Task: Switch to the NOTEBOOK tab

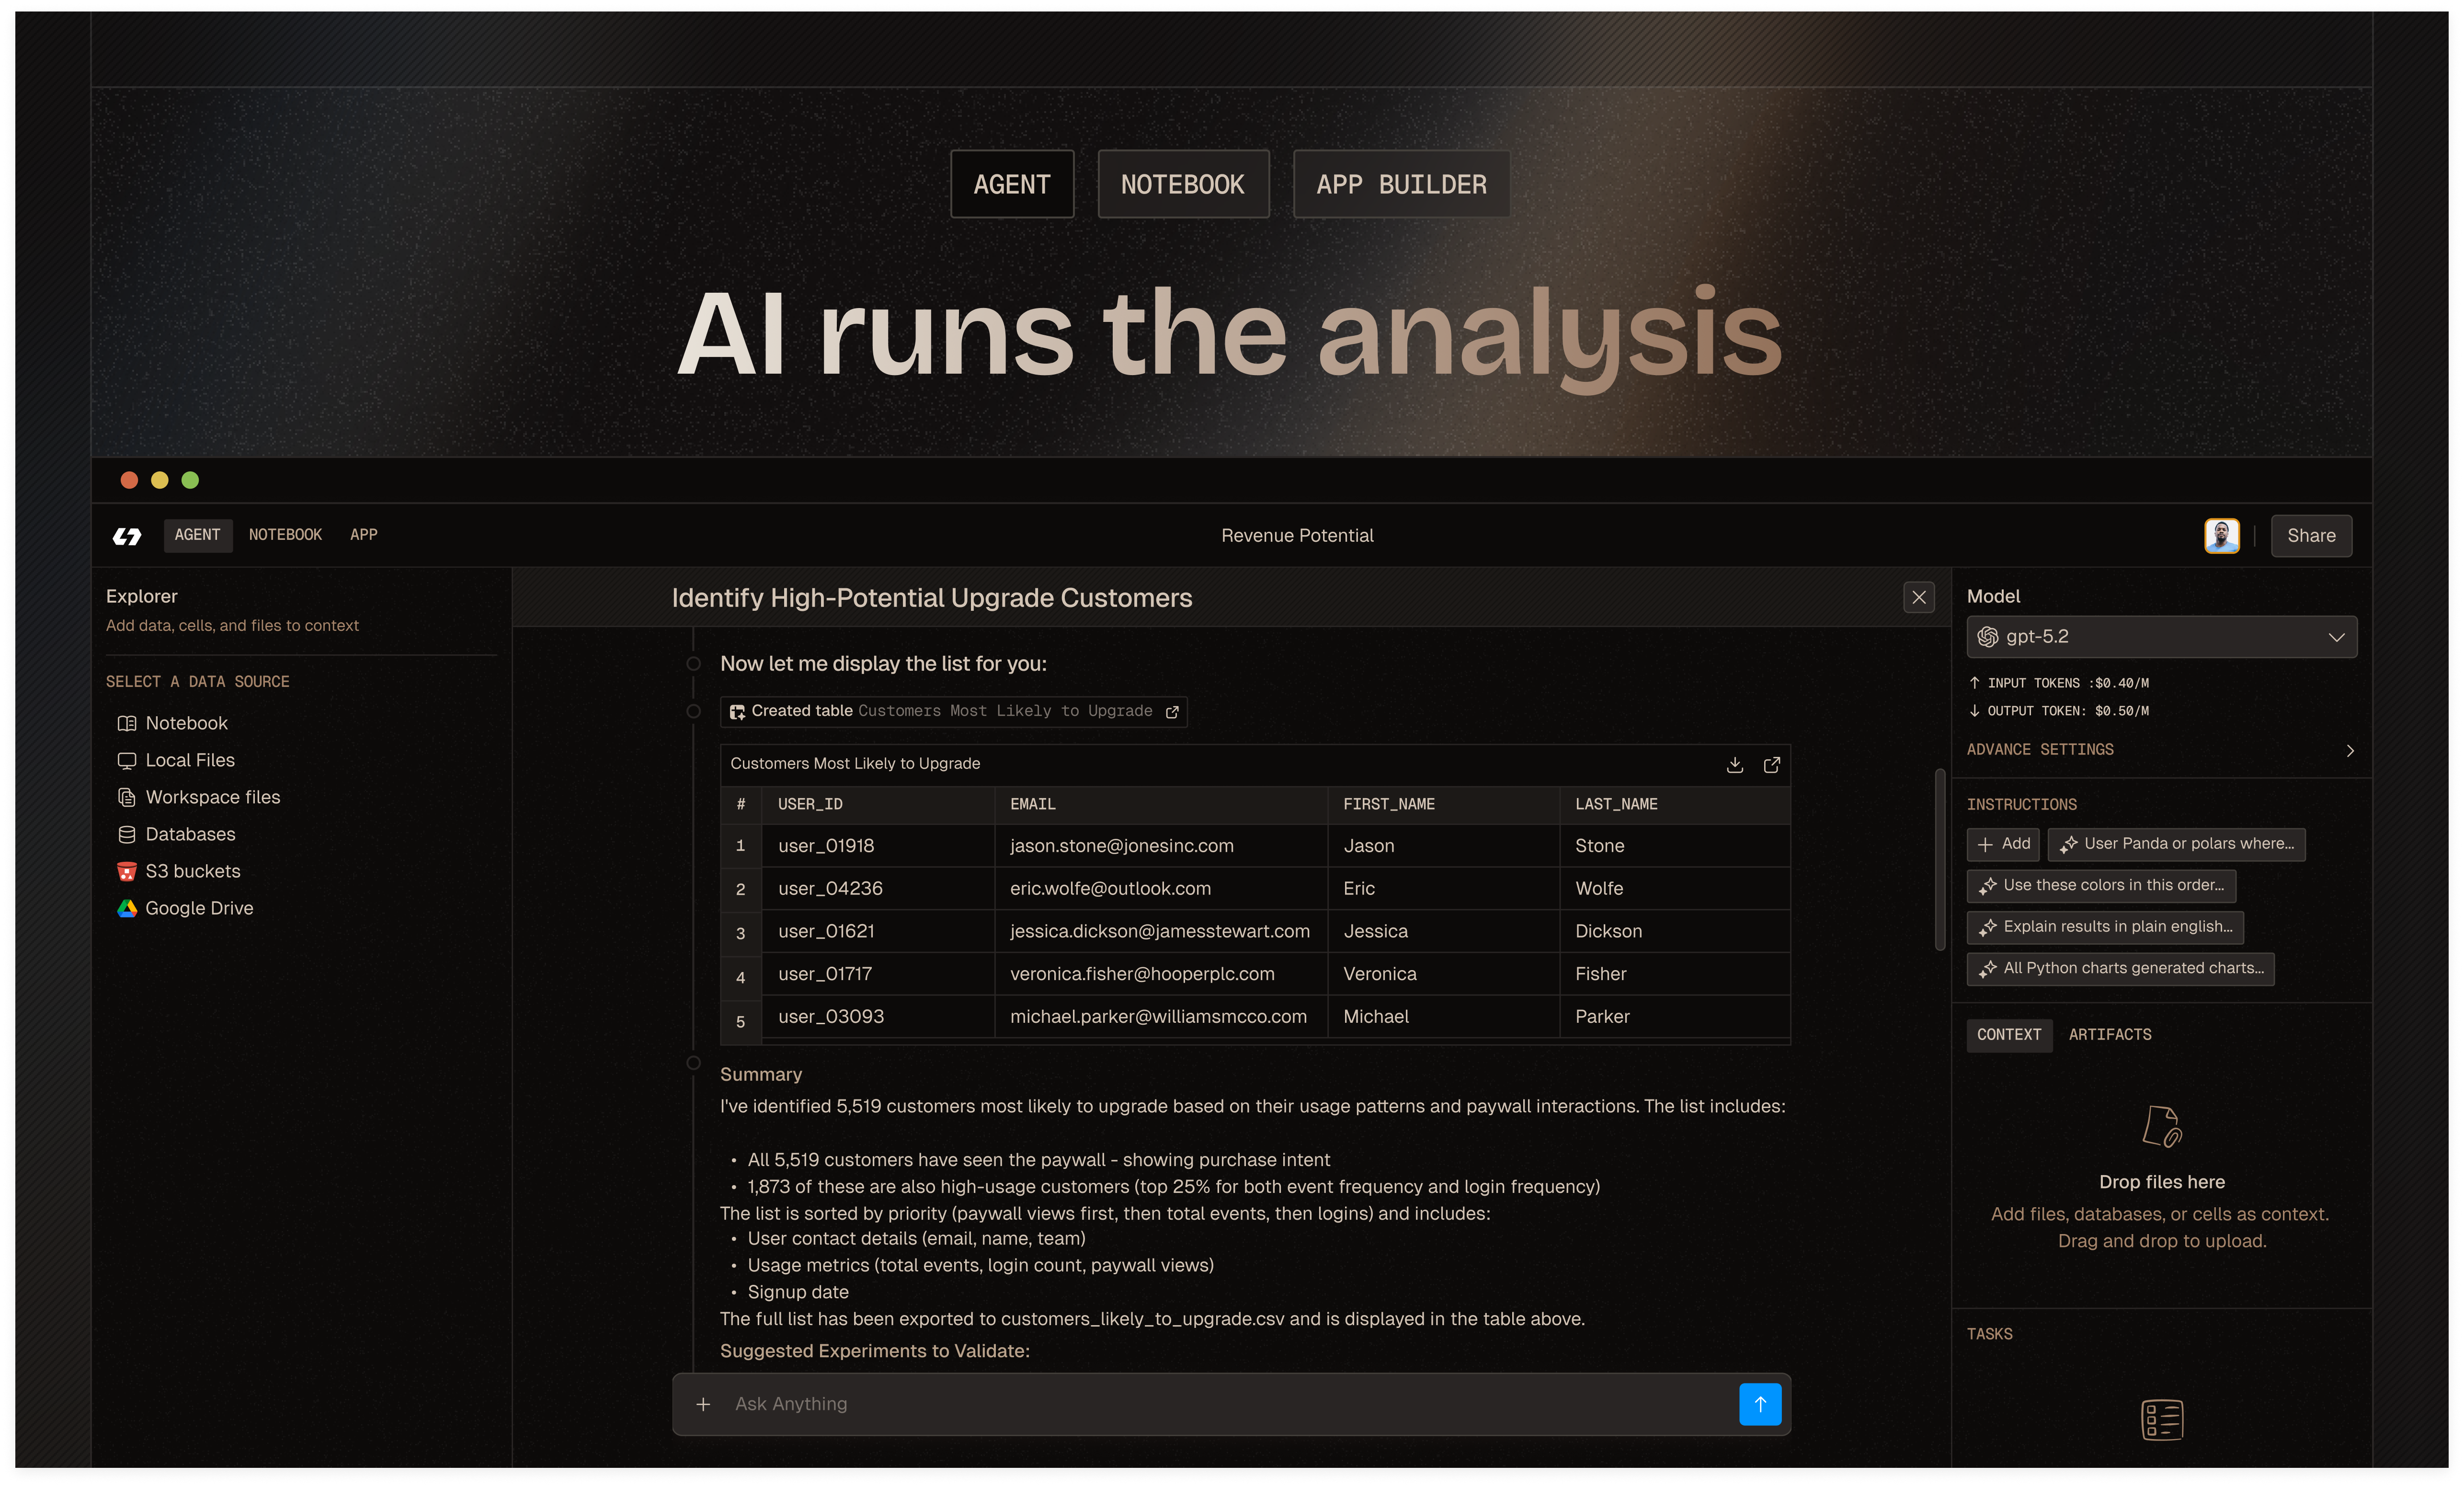Action: click(285, 535)
